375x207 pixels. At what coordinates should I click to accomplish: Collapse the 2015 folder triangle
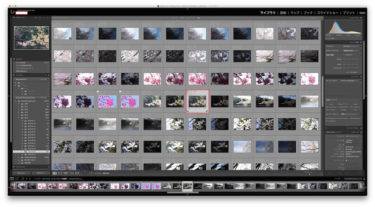19,118
